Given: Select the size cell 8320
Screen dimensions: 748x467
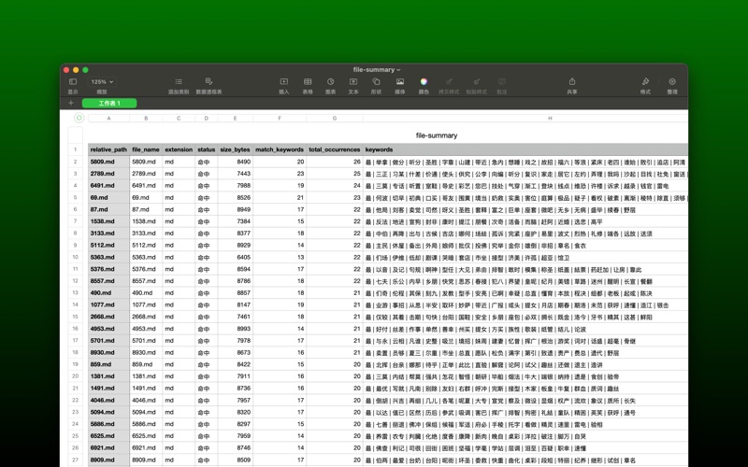Looking at the screenshot, I should 236,412.
